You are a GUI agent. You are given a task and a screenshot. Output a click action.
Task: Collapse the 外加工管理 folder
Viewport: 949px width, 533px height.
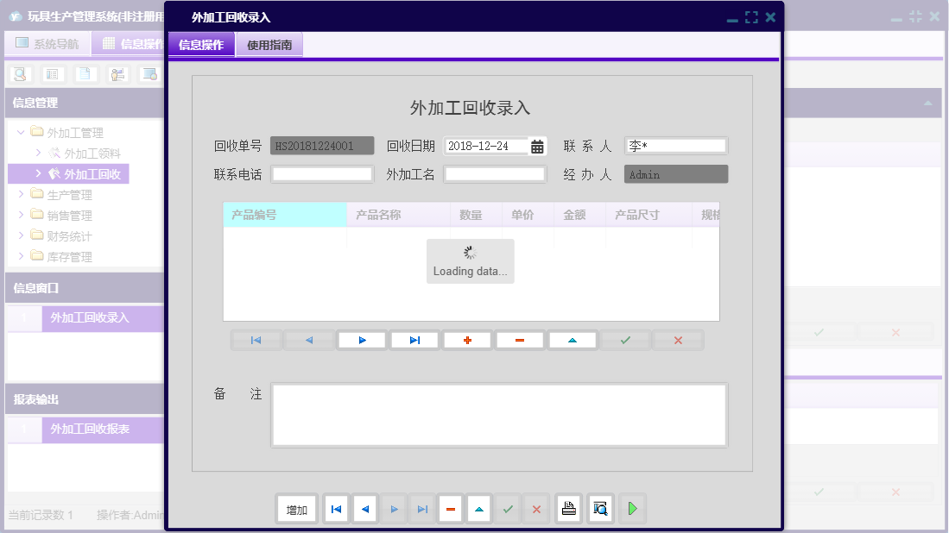tap(19, 132)
